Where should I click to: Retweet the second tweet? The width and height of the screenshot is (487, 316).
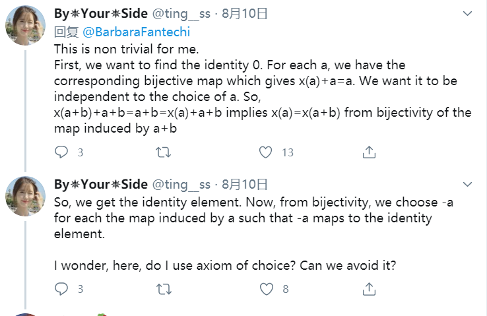pos(162,289)
